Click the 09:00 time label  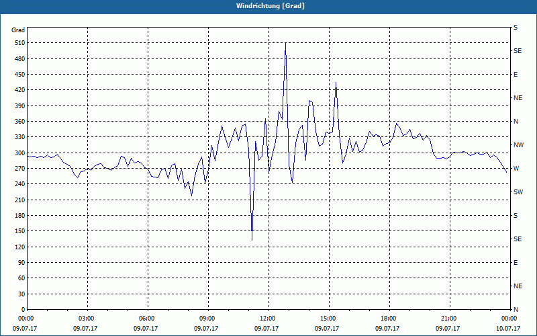pos(208,319)
